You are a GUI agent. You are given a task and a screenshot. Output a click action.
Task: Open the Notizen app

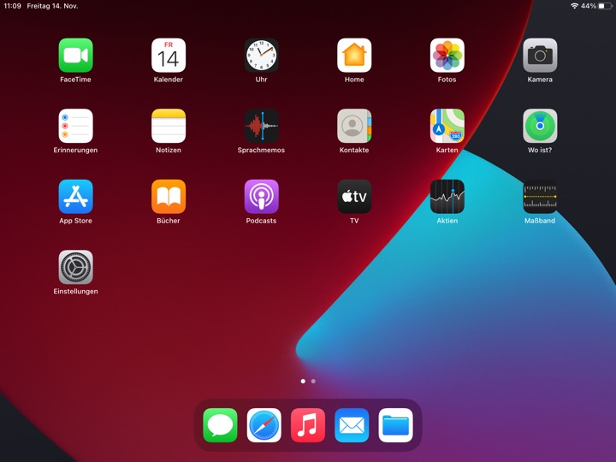(169, 126)
